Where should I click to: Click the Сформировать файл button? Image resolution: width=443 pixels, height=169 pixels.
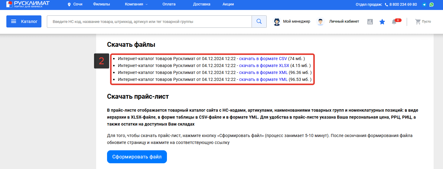pyautogui.click(x=137, y=157)
